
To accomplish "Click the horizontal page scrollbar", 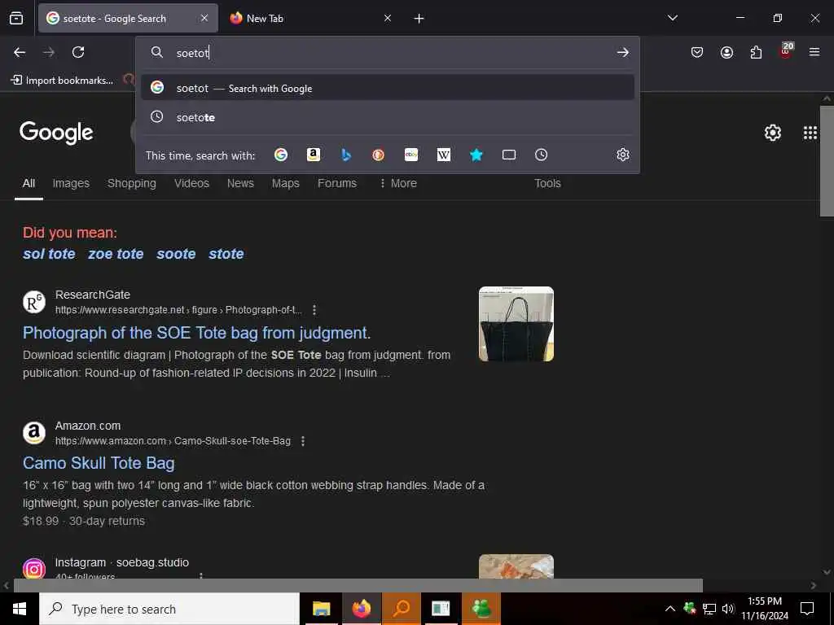I will pyautogui.click(x=358, y=585).
